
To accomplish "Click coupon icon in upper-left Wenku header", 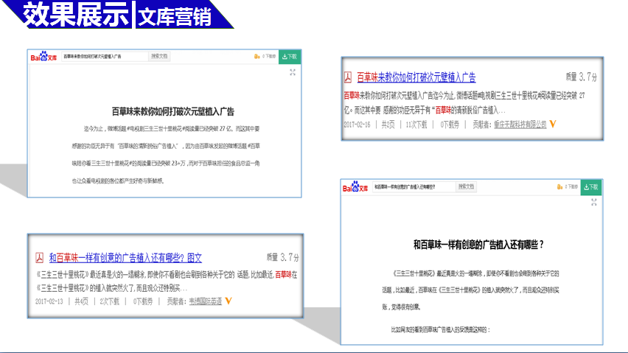I will pyautogui.click(x=257, y=57).
